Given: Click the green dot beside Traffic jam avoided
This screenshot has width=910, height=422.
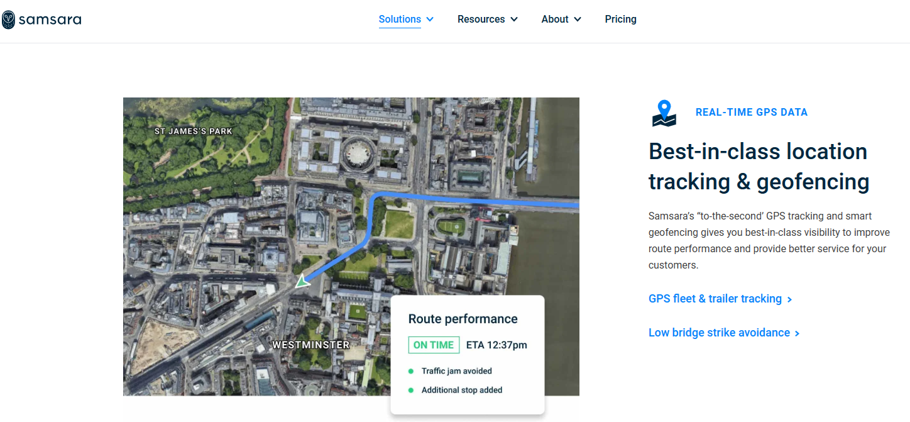Looking at the screenshot, I should 411,371.
